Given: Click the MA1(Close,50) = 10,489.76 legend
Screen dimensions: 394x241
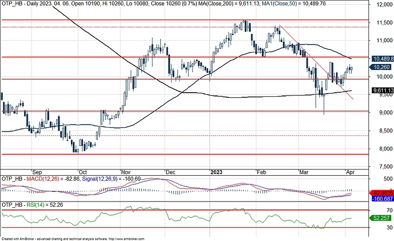Looking at the screenshot, I should pyautogui.click(x=293, y=4).
